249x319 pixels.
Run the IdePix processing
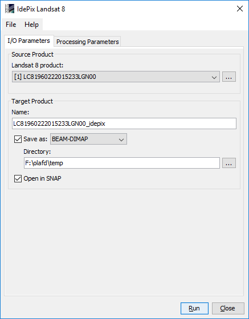point(194,308)
